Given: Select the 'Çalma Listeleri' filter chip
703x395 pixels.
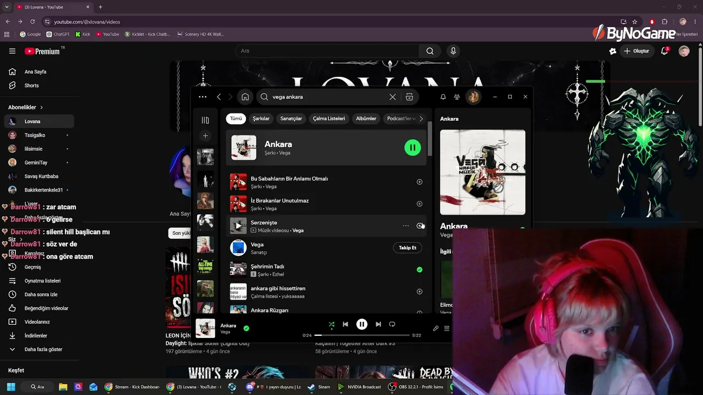Looking at the screenshot, I should (x=329, y=119).
